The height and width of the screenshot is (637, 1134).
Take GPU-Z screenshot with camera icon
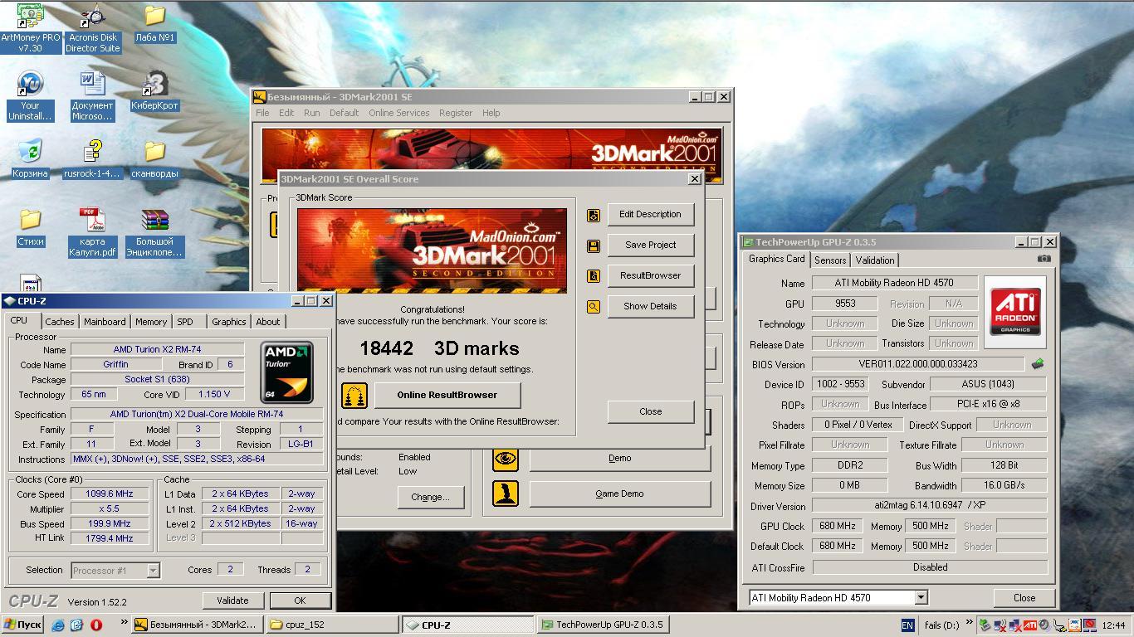tap(1044, 259)
